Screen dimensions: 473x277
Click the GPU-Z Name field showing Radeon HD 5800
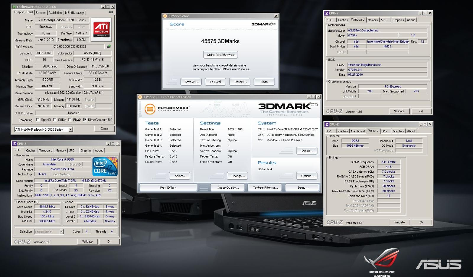62,20
